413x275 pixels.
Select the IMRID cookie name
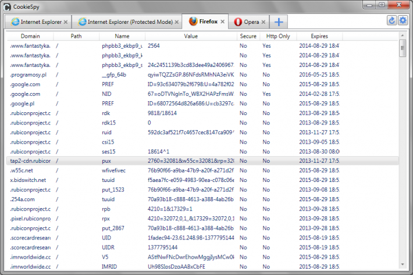pyautogui.click(x=109, y=267)
